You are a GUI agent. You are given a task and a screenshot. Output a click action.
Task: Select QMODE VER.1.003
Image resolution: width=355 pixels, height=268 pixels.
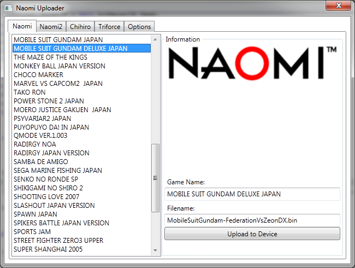81,136
